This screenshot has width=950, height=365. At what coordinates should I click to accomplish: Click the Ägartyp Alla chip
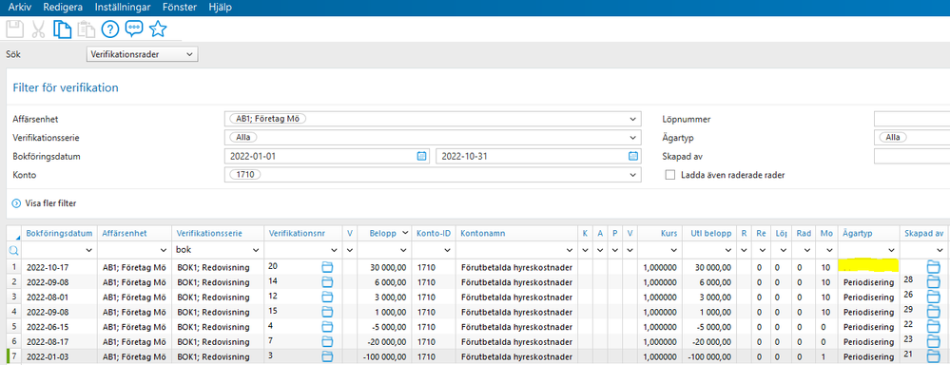892,138
